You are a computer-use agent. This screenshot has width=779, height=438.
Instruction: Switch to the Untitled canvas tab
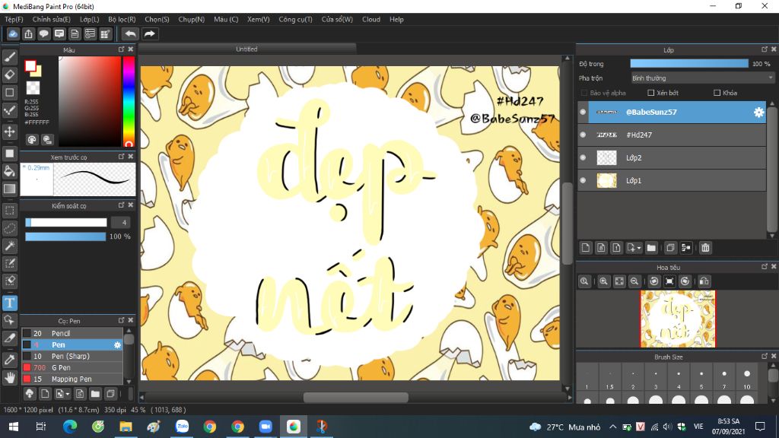point(247,49)
